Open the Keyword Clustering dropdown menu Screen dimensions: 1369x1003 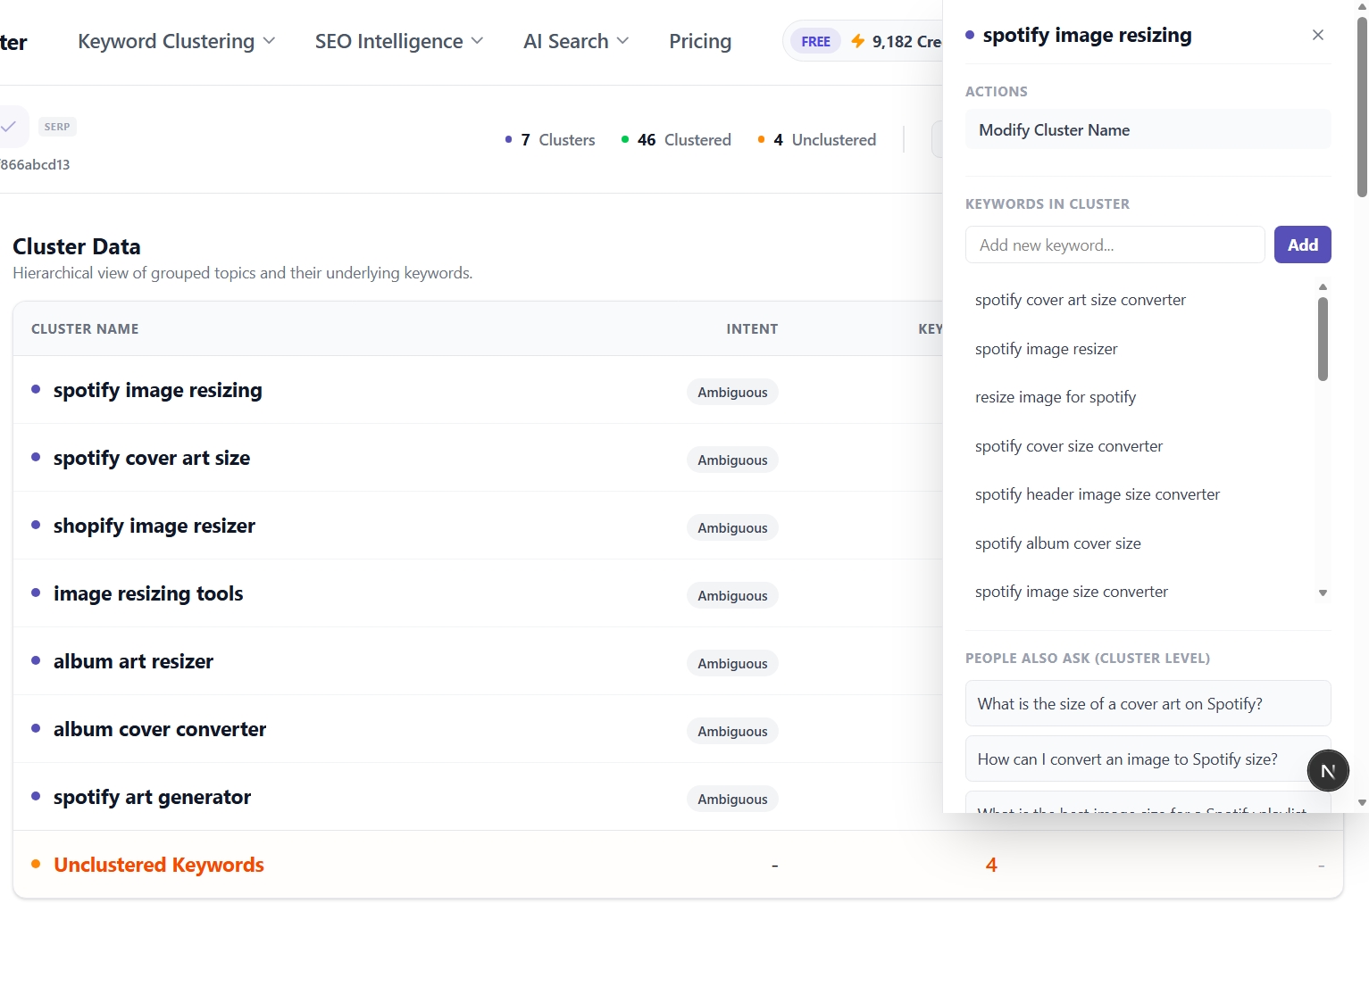point(177,41)
